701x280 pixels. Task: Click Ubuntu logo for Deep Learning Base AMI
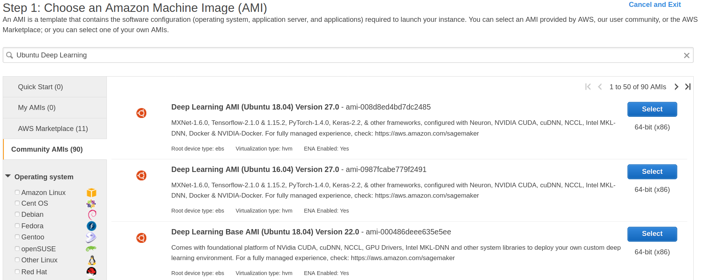(141, 238)
